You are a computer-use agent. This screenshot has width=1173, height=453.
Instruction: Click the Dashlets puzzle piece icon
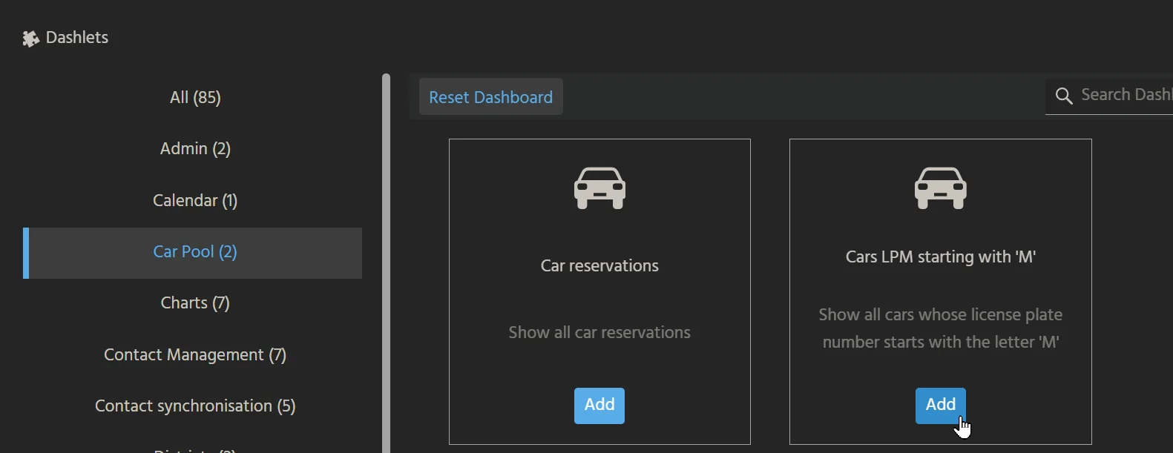[x=30, y=39]
